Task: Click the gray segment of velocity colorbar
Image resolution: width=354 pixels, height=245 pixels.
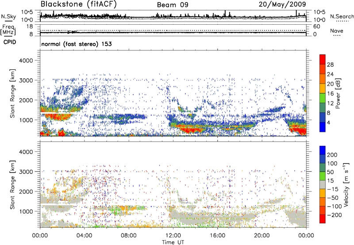Action: pyautogui.click(x=323, y=184)
